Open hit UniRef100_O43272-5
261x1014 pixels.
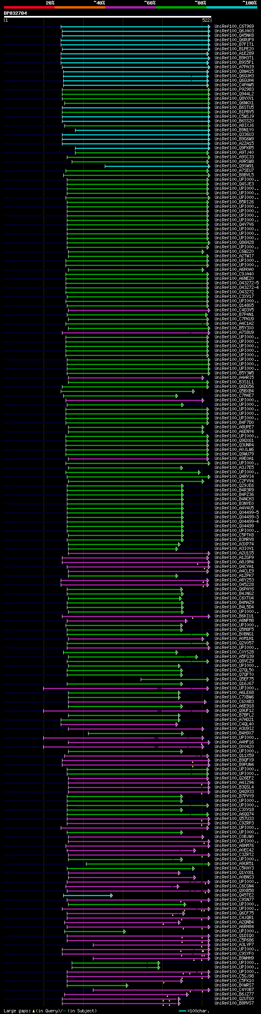[x=237, y=283]
